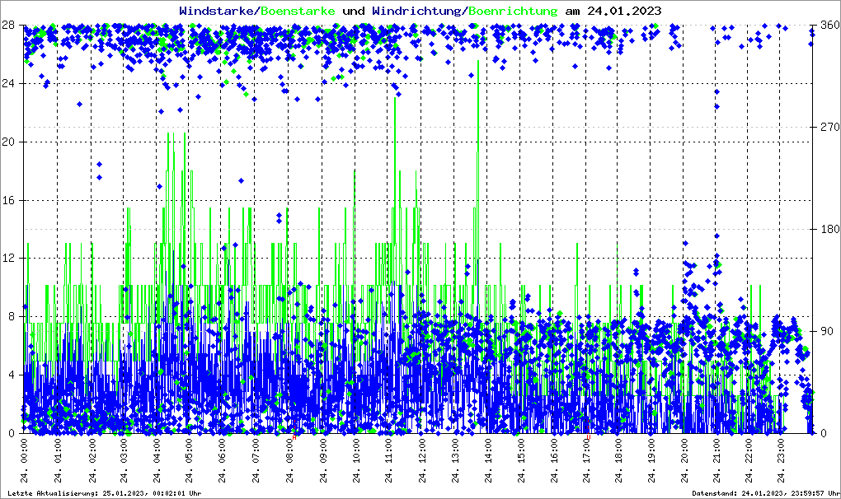Click the red marker near 08:00
The image size is (841, 499).
coord(294,437)
